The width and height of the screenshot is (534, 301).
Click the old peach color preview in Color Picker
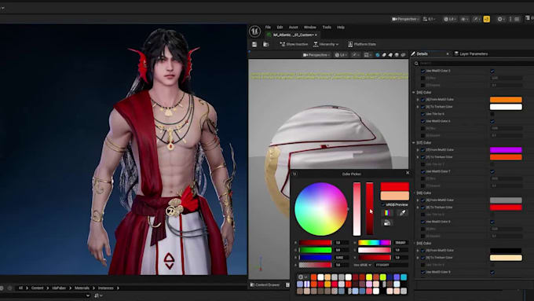tap(394, 196)
